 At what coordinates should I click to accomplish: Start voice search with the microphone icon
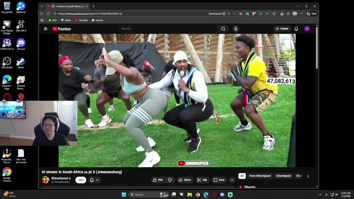[x=236, y=29]
